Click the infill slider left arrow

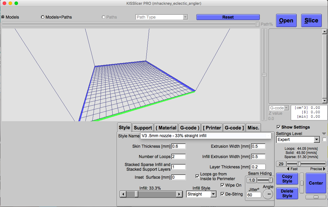tap(123, 194)
